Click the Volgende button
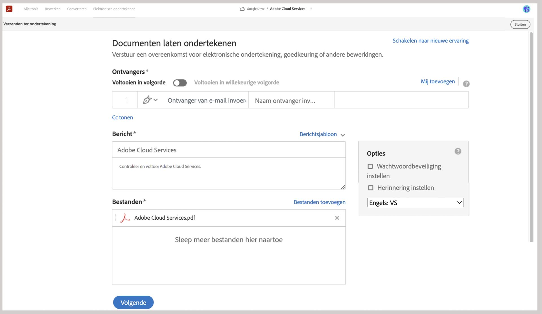This screenshot has height=314, width=542. [x=133, y=302]
